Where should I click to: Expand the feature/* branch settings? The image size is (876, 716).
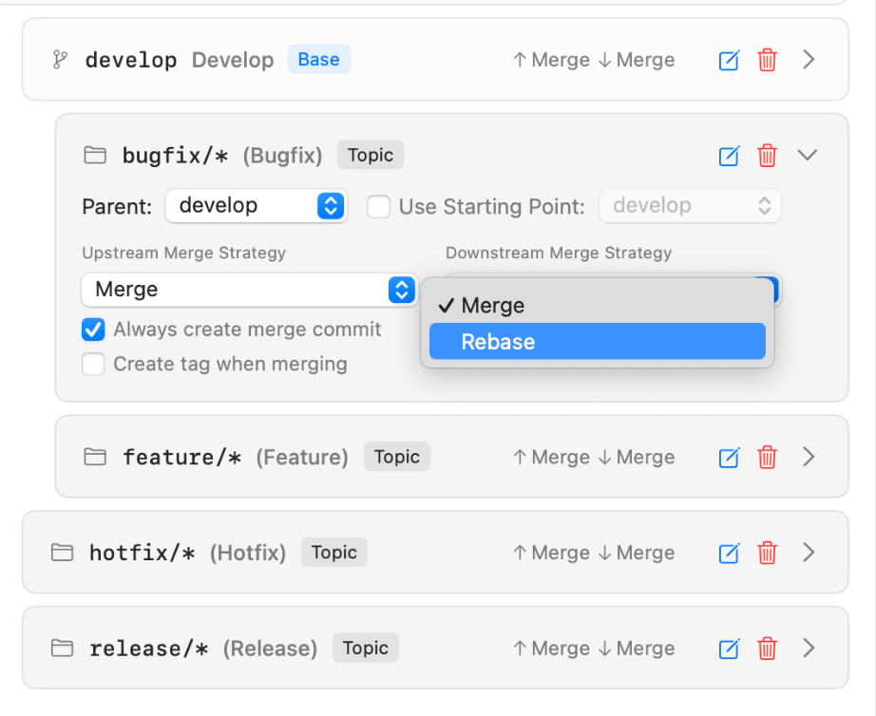point(809,457)
